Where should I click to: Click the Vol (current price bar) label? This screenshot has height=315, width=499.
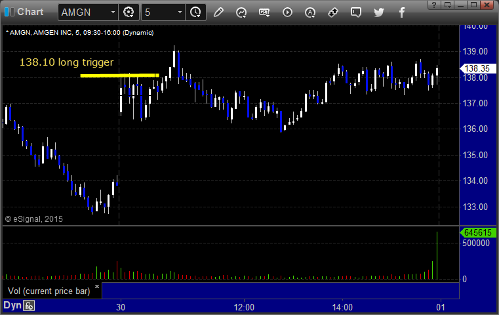click(49, 291)
